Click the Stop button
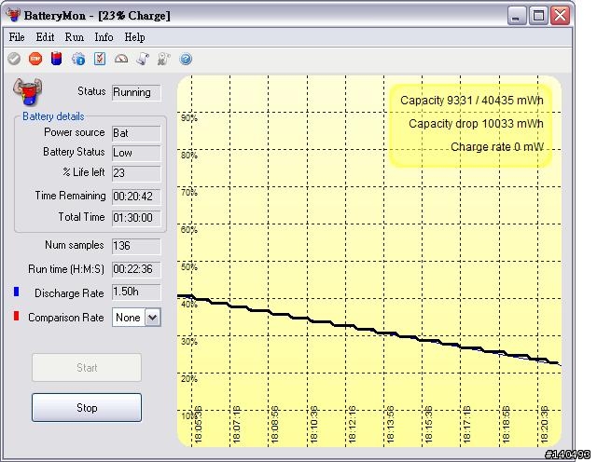Viewport: 597px width, 462px height. pos(87,408)
